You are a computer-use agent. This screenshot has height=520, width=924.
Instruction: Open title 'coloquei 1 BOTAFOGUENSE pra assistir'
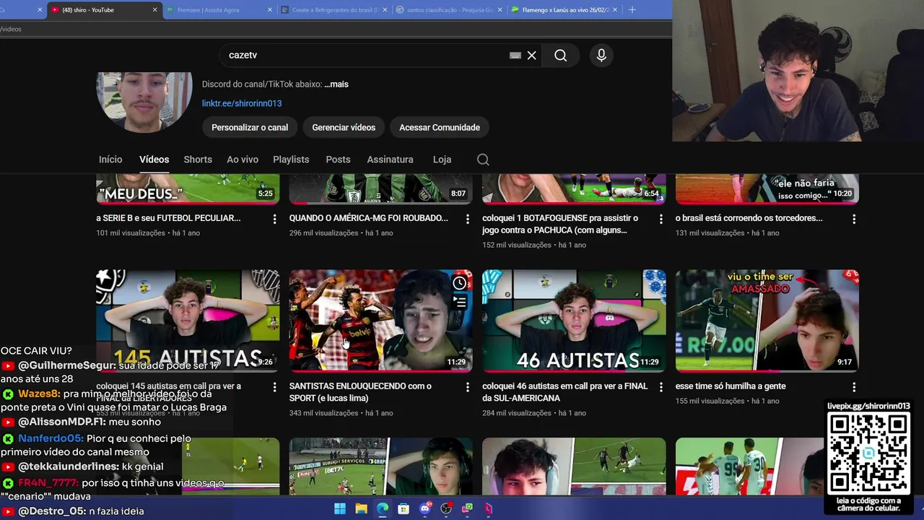click(x=560, y=224)
